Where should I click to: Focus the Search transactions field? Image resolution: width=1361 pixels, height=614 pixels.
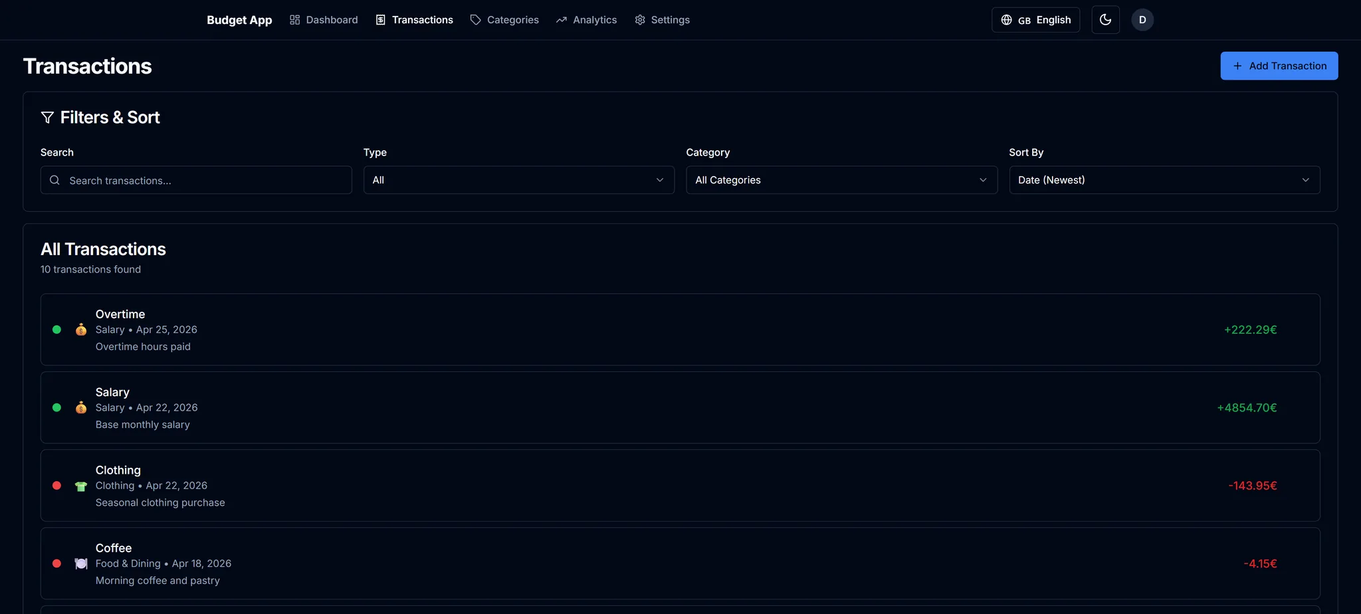(196, 180)
